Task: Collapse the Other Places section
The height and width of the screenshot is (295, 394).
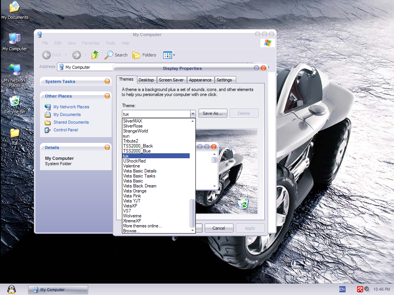Action: click(x=107, y=96)
